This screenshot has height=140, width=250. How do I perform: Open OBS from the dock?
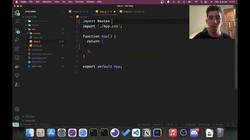pyautogui.click(x=183, y=133)
